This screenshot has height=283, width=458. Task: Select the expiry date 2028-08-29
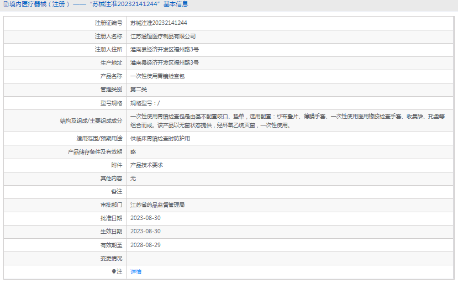pyautogui.click(x=145, y=245)
